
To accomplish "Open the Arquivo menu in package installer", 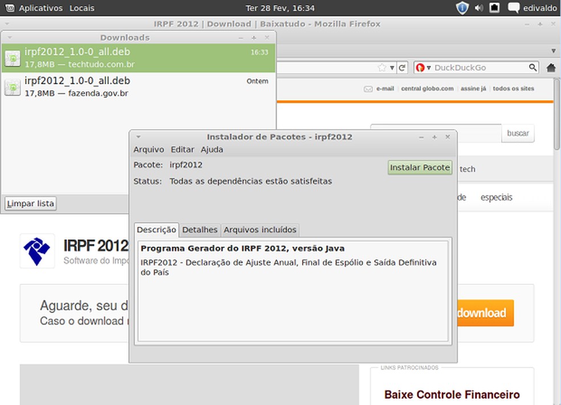I will pos(148,149).
